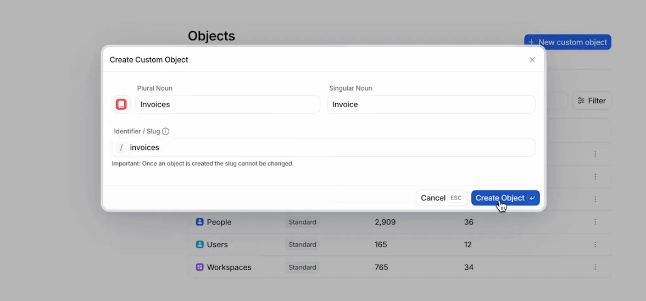Image resolution: width=646 pixels, height=301 pixels.
Task: Click the slug field containing invoices
Action: (x=324, y=147)
